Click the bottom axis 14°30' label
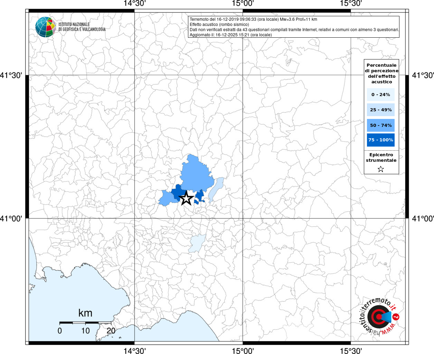This screenshot has height=354, width=434. click(134, 351)
